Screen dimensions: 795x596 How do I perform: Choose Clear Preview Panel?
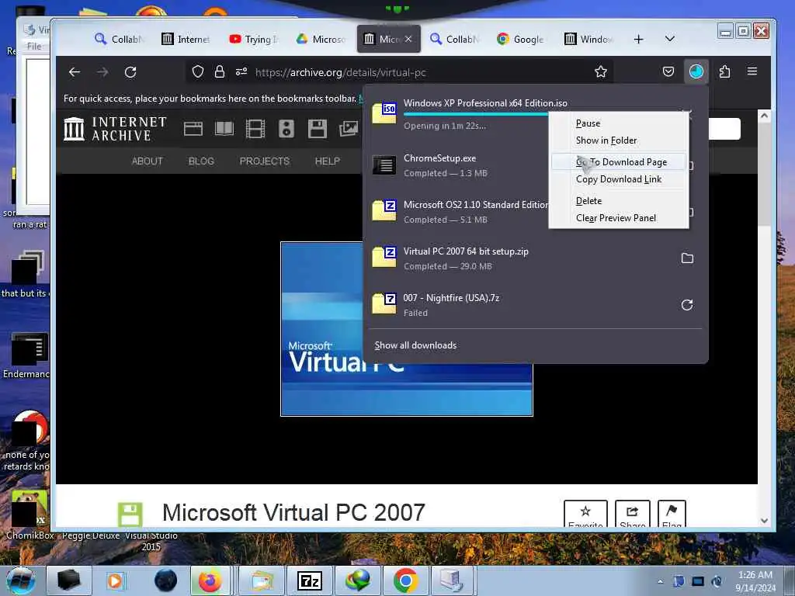616,218
